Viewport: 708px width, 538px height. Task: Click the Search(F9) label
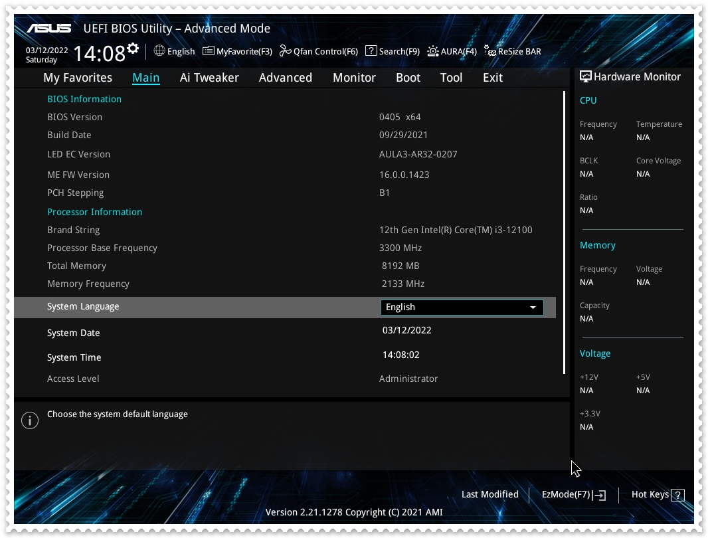[399, 52]
